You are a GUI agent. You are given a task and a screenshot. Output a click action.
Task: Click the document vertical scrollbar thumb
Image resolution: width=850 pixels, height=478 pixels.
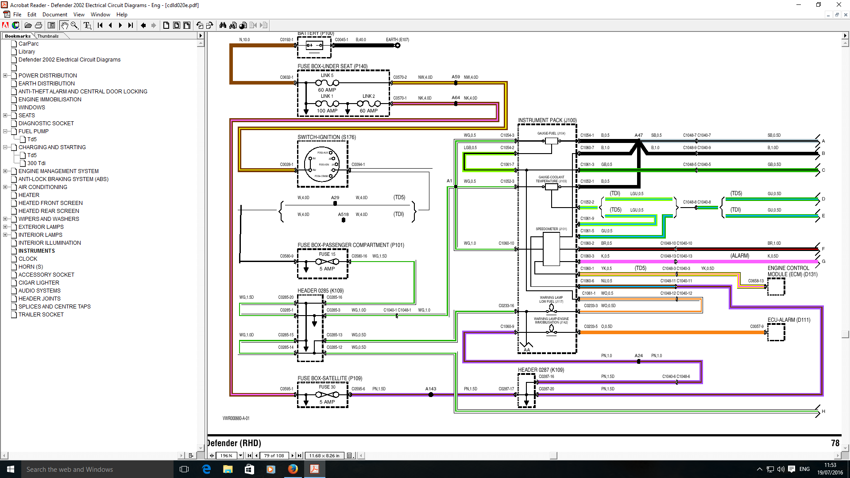pos(845,335)
